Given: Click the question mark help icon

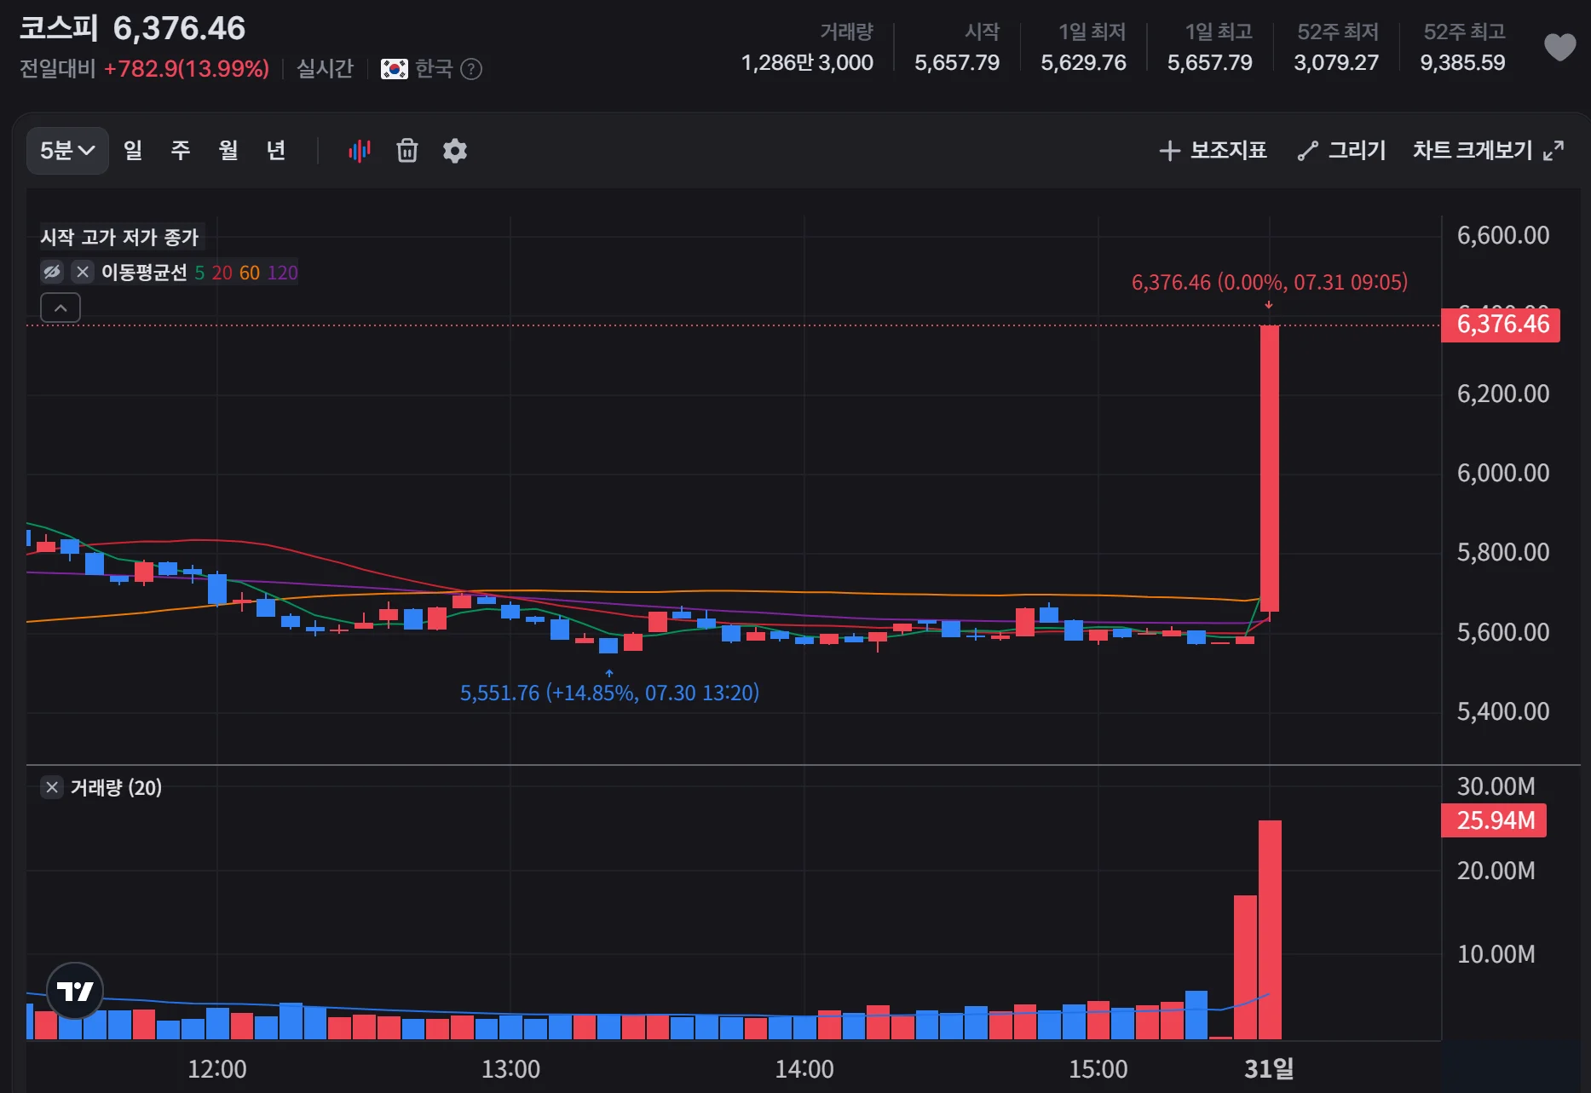Looking at the screenshot, I should 471,69.
